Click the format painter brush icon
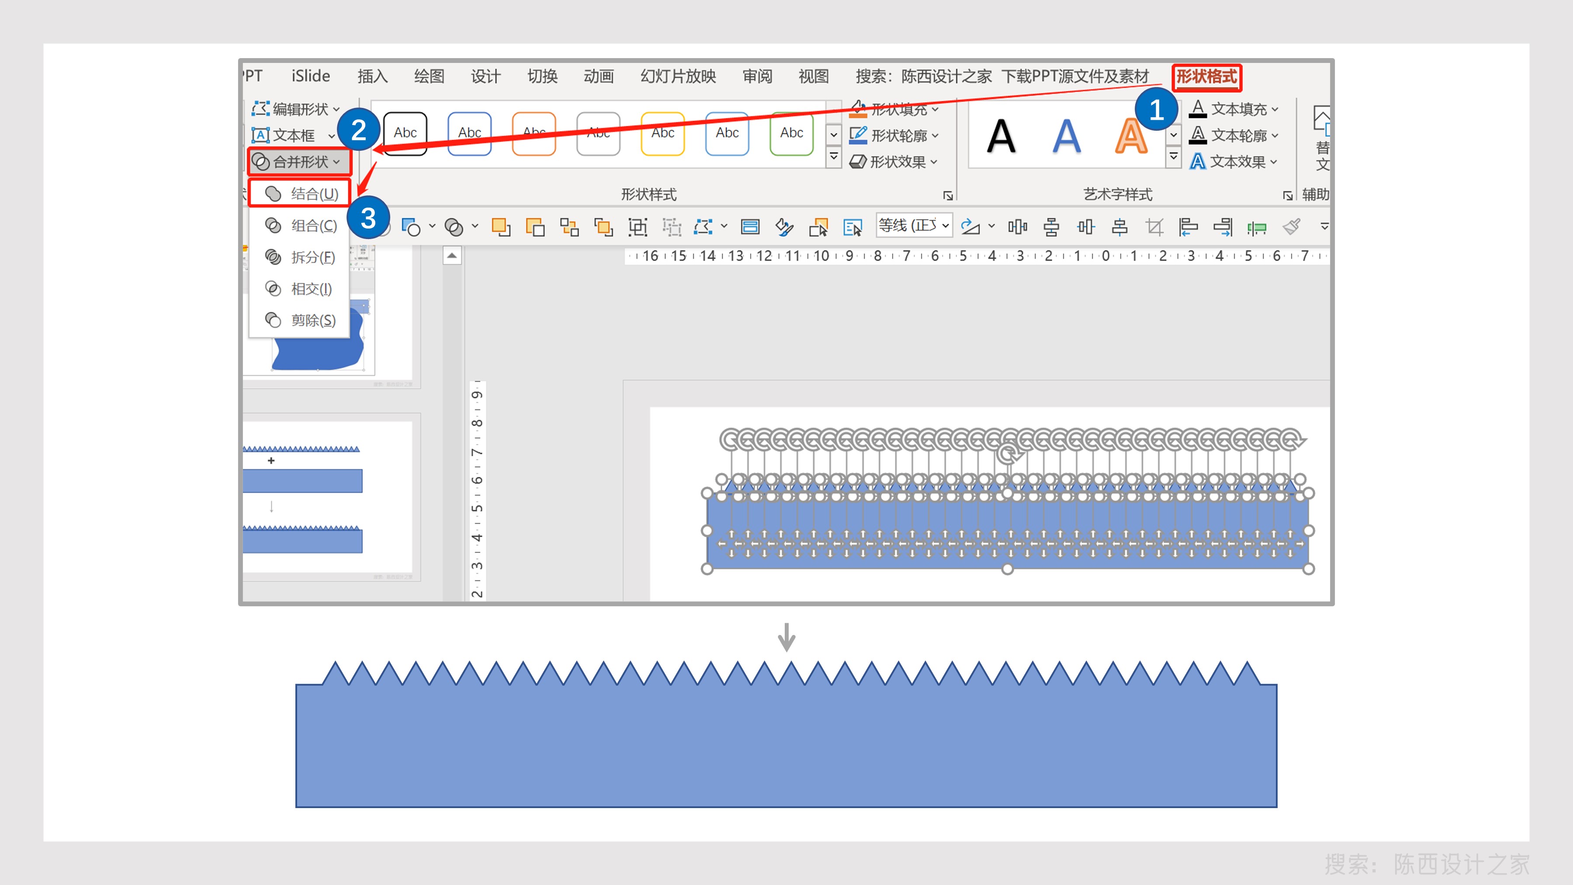The image size is (1573, 885). click(x=1291, y=227)
